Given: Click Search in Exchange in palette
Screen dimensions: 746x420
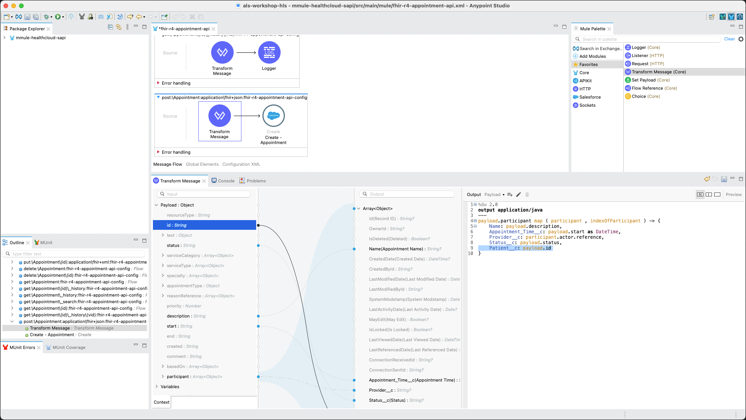Looking at the screenshot, I should (597, 49).
